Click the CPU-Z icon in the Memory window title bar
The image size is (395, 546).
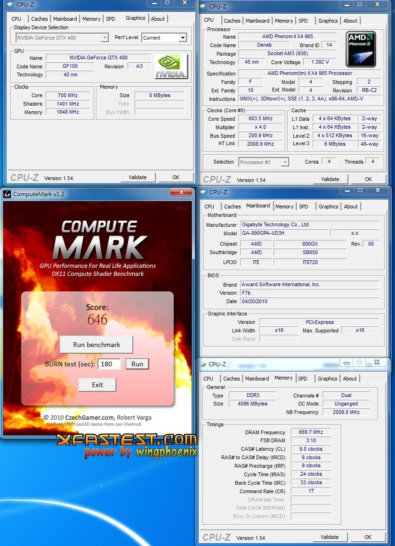point(202,364)
